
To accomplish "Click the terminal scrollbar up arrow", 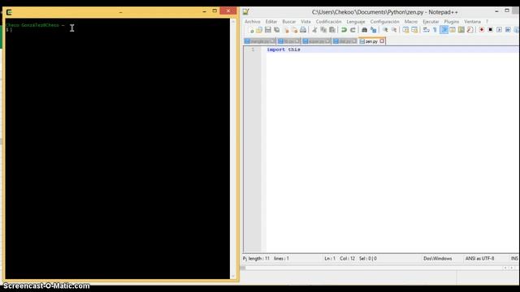I will [233, 22].
